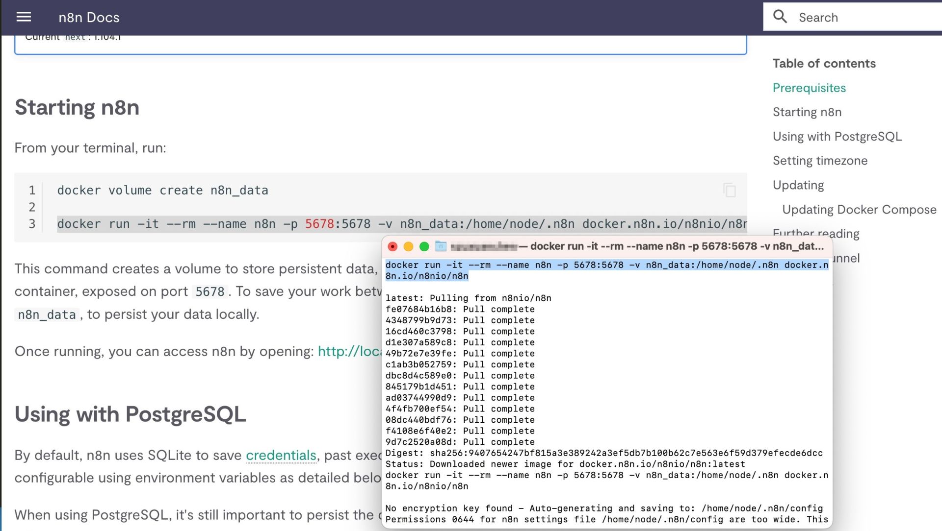Viewport: 942px width, 531px height.
Task: Click Further reading in table of contents
Action: [x=816, y=233]
